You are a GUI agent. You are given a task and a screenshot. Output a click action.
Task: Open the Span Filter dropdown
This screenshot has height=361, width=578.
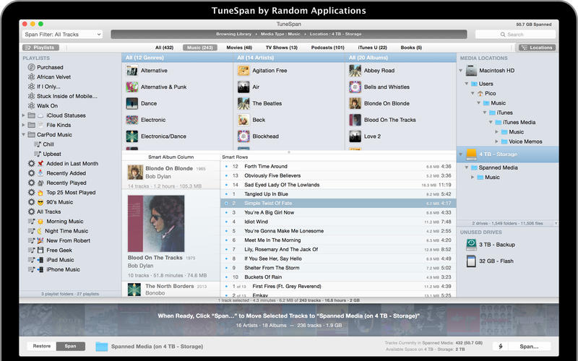(x=62, y=34)
